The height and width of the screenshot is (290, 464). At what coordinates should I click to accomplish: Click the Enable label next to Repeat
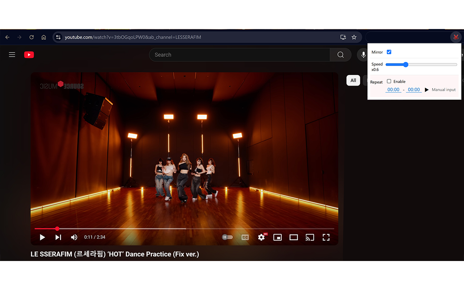coord(399,82)
